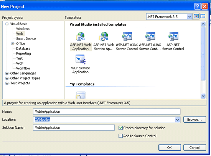Switch templates view to small icons list

click(203, 16)
